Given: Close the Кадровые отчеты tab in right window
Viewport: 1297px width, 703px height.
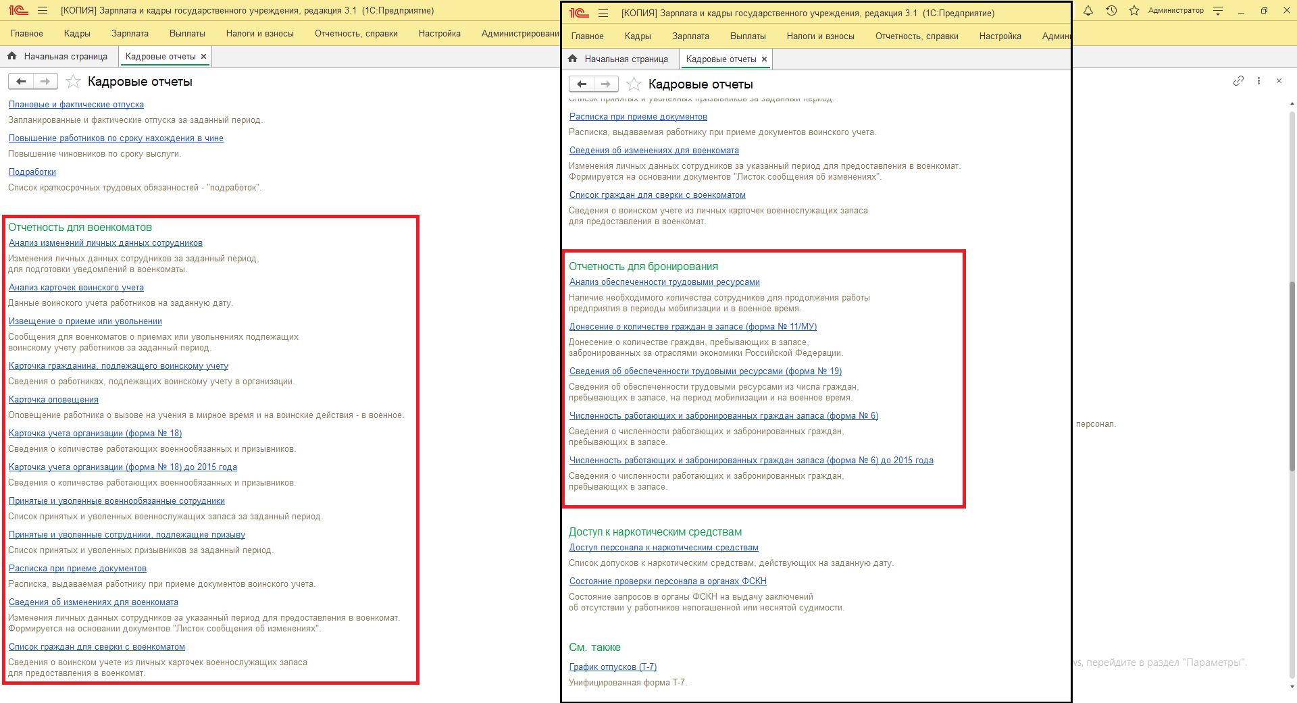Looking at the screenshot, I should click(x=764, y=59).
